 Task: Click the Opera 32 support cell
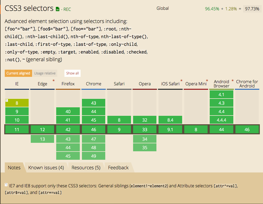click(145, 120)
